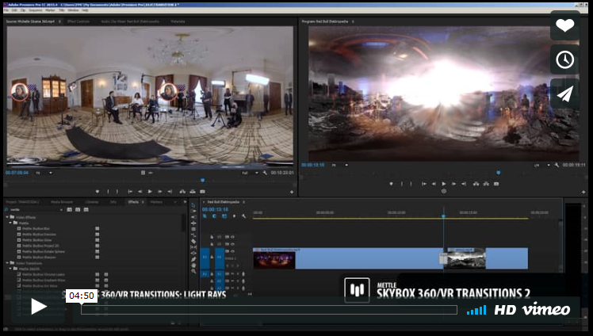Open the Skybox 360/VR Transitions 2 title link
This screenshot has width=593, height=336.
453,294
